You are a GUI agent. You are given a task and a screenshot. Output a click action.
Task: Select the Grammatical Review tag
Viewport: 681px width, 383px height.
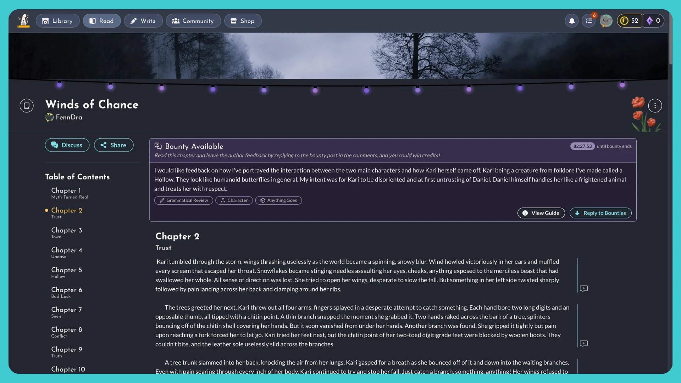point(183,200)
